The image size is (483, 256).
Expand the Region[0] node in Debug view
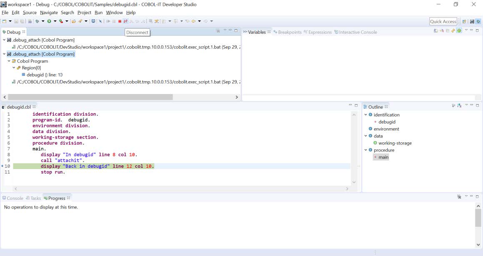[x=13, y=67]
